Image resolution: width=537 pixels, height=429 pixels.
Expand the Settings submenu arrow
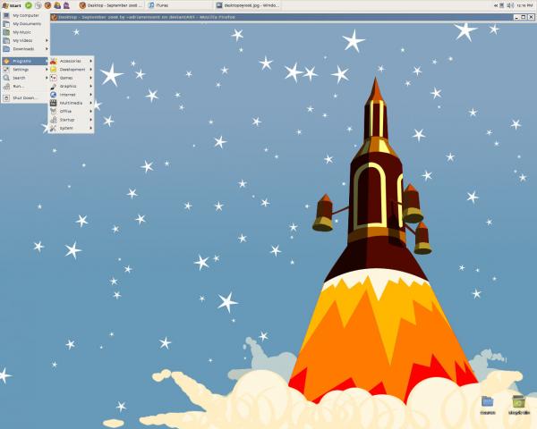[x=47, y=70]
